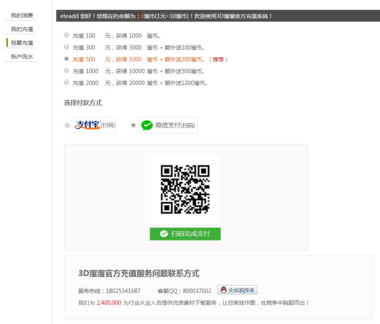380x324 pixels.
Task: Select the 充值 100 元 radio button
Action: pyautogui.click(x=66, y=35)
